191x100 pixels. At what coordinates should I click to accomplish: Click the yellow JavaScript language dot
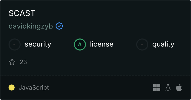point(12,87)
